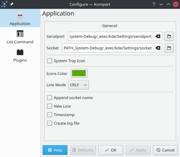
Task: Select the List Command sidebar icon
Action: [x=20, y=34]
